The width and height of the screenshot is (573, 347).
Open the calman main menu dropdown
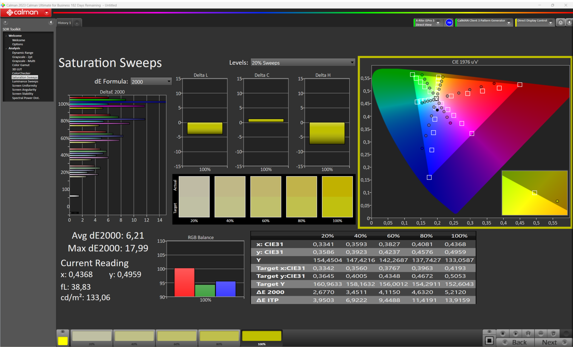[47, 13]
